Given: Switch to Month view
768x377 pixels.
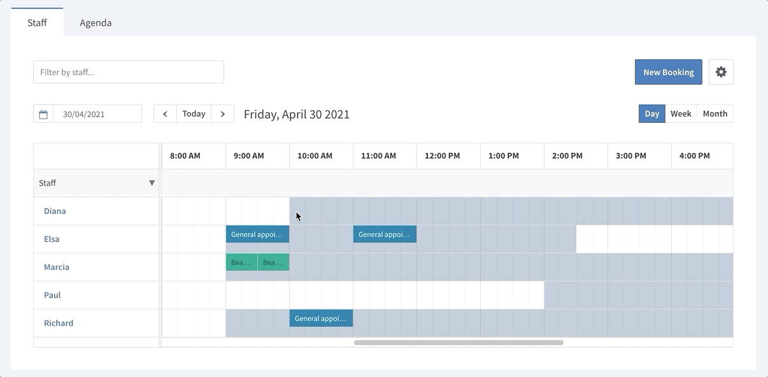Looking at the screenshot, I should pos(715,113).
